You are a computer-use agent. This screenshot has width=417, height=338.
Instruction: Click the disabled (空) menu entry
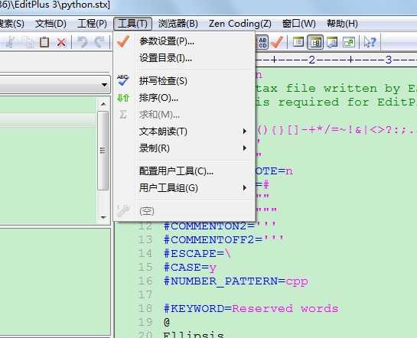pos(184,211)
